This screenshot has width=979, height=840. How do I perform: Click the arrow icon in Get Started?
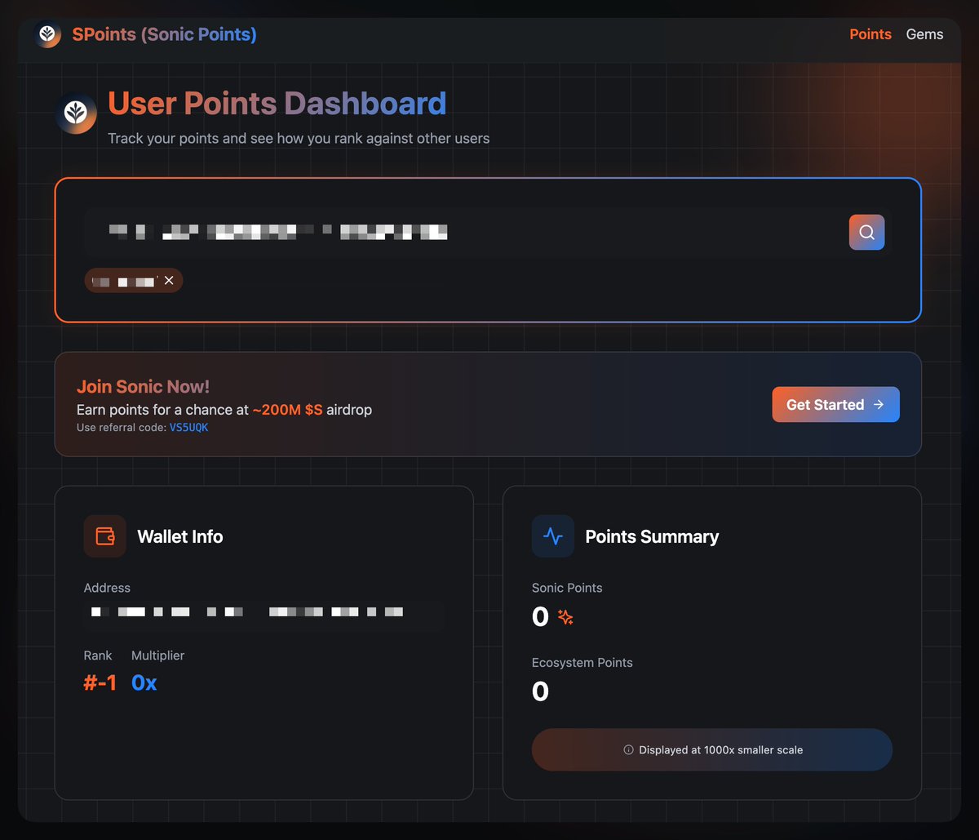tap(879, 405)
